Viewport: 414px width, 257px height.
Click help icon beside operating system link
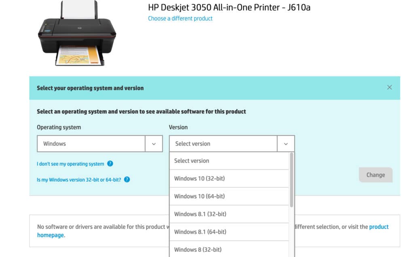[110, 164]
